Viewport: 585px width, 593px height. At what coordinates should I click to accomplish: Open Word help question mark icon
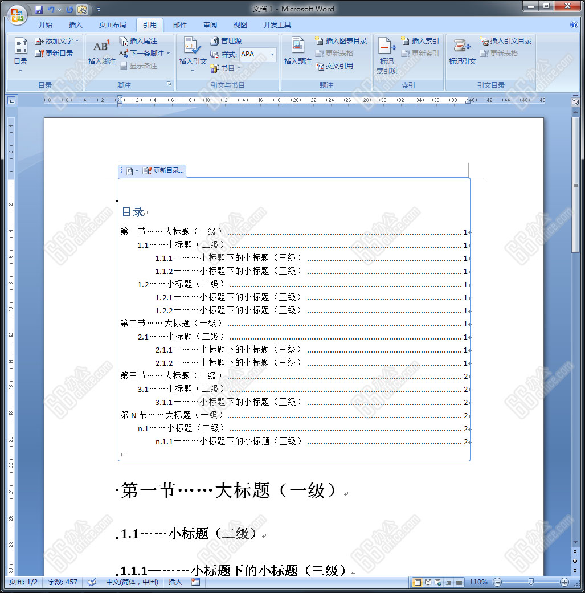coord(574,25)
